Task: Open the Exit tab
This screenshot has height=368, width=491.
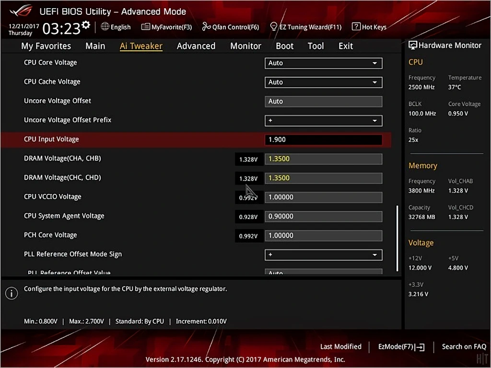Action: [346, 46]
